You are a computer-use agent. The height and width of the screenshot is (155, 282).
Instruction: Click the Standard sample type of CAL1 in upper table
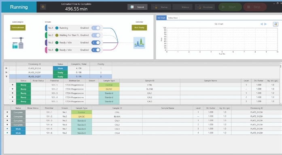[109, 93]
